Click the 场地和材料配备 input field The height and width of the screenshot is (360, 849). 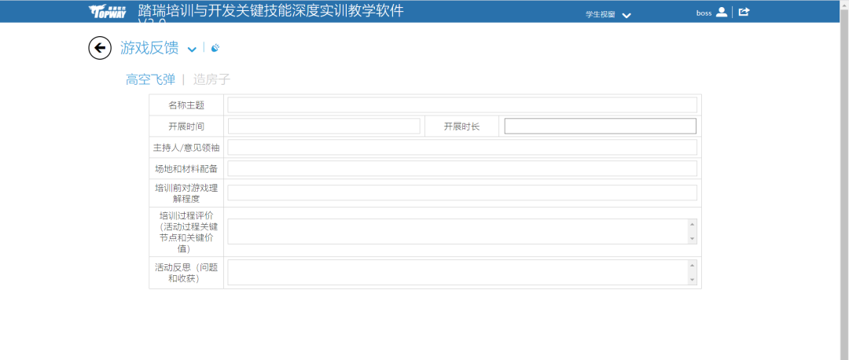[461, 168]
